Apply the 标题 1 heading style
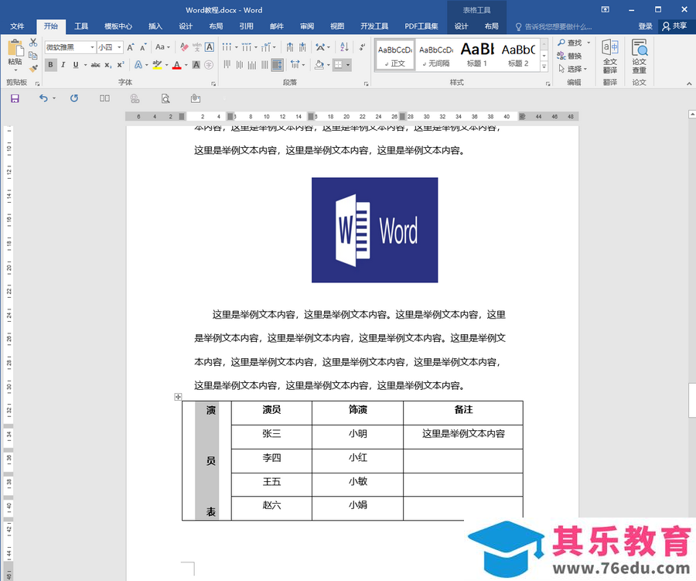The width and height of the screenshot is (696, 581). [x=477, y=54]
